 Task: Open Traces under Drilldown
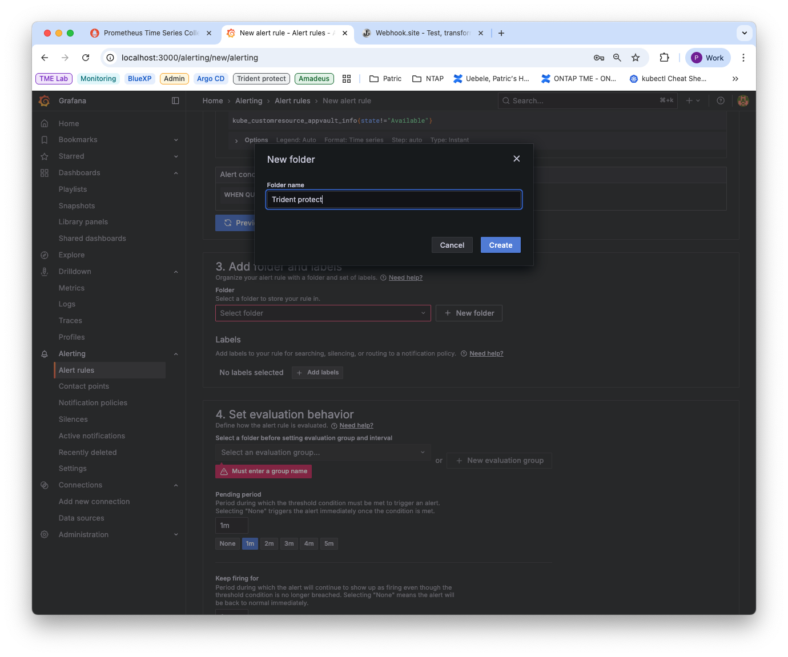70,320
